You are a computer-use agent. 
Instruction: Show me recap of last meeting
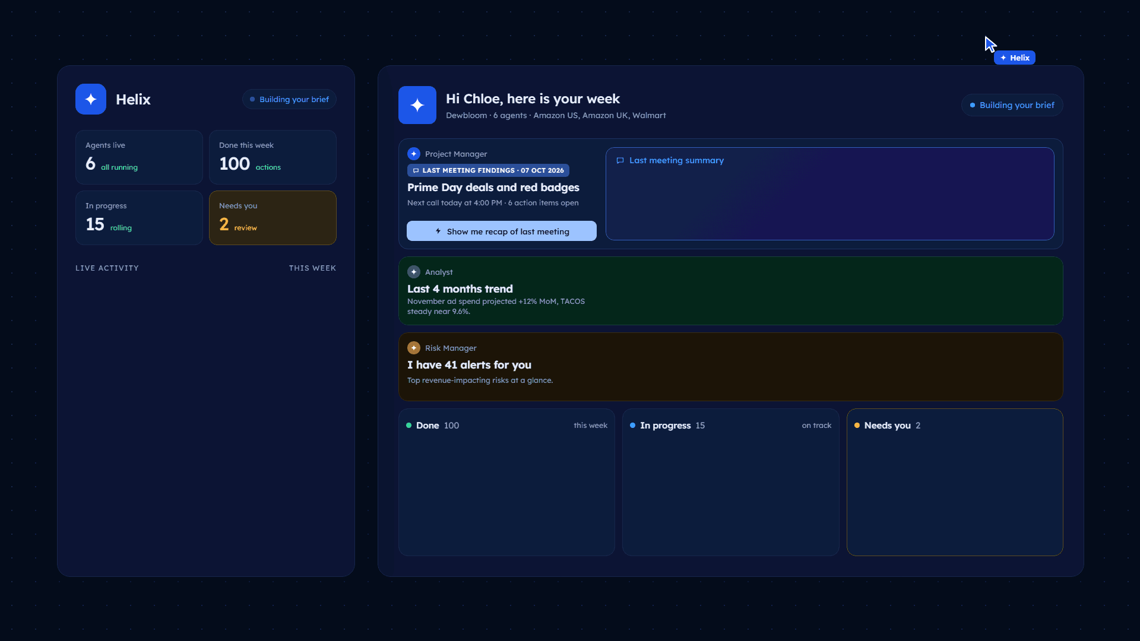coord(502,231)
